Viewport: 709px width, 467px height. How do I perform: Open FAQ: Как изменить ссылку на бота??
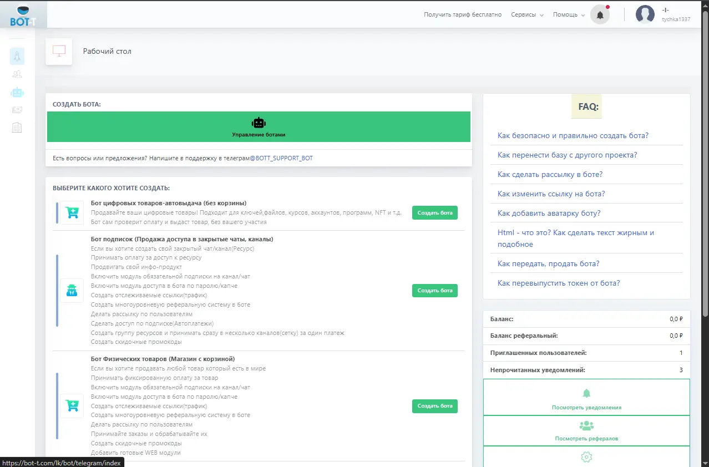point(551,194)
